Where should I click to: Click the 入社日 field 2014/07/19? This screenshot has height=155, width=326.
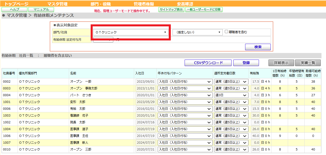tap(145, 136)
